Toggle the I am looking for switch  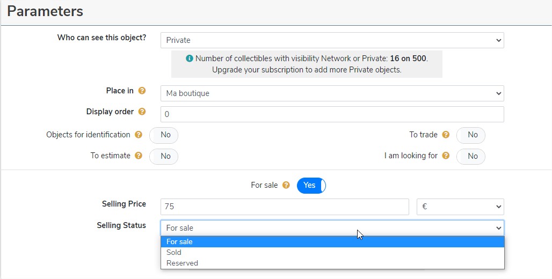(x=471, y=157)
